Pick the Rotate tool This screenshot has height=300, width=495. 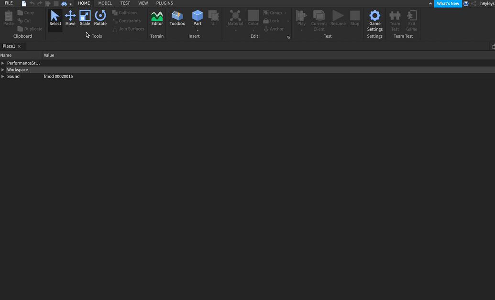click(x=100, y=18)
